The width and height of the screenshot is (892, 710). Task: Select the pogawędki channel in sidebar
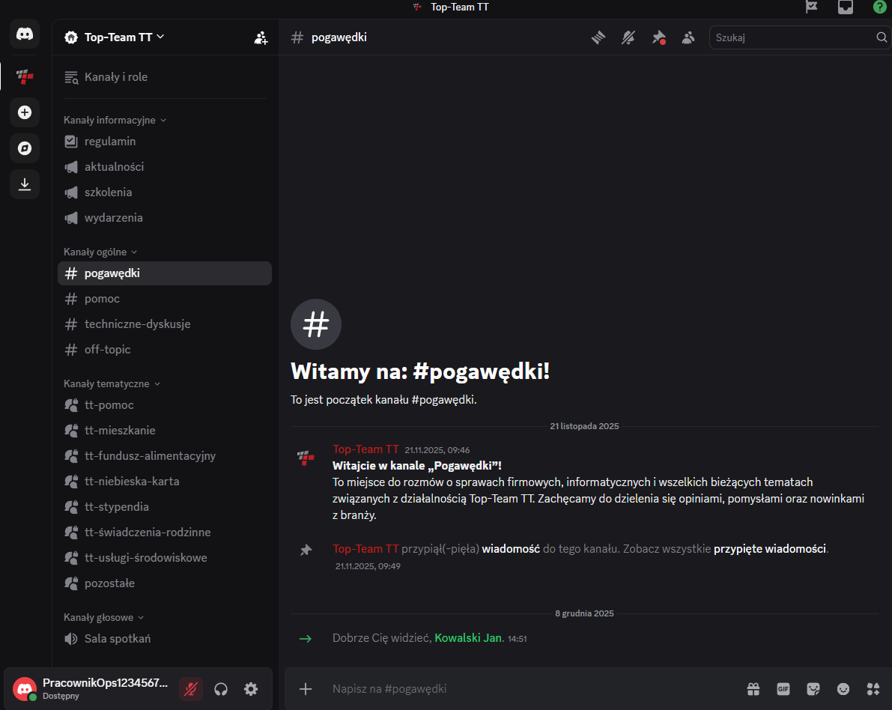(165, 273)
